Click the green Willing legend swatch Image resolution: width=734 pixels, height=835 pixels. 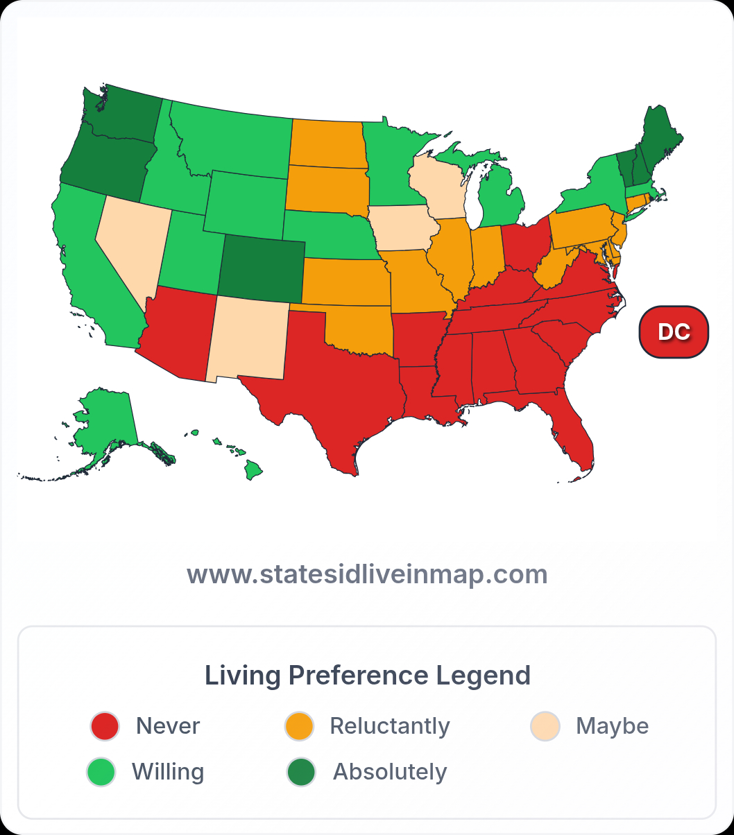point(101,772)
